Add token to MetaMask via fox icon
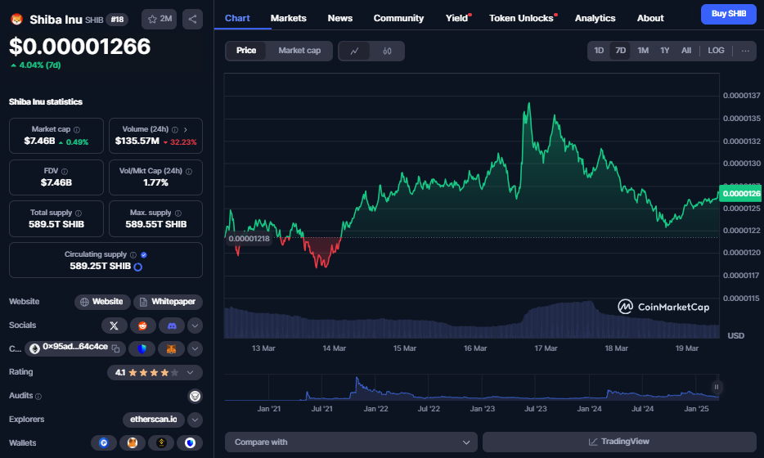This screenshot has width=764, height=458. (172, 349)
